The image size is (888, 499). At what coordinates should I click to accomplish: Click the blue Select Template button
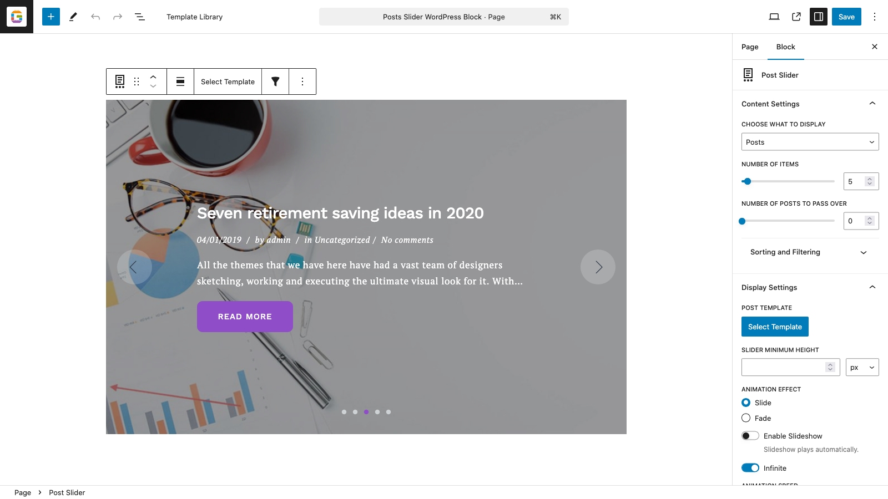[x=775, y=327]
